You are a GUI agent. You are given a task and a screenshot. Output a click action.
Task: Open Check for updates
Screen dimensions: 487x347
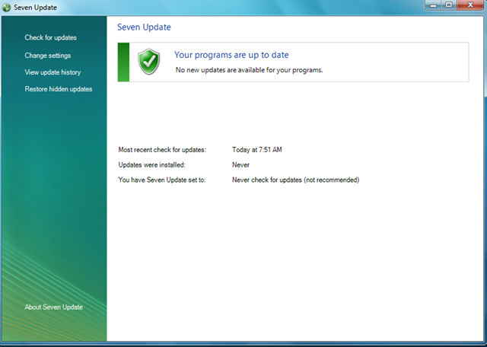51,37
